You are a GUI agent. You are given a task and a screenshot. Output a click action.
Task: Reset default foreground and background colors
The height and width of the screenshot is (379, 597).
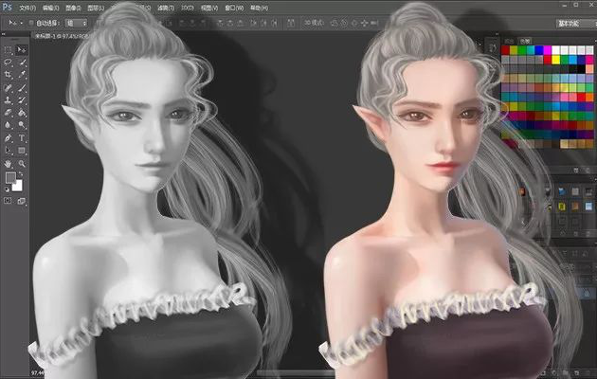(8, 189)
